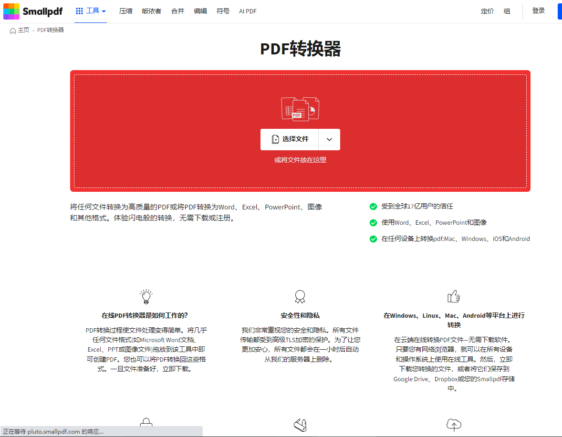Screen dimensions: 562x437
Task: Open the 工具 tools dropdown menu
Action: tap(91, 11)
